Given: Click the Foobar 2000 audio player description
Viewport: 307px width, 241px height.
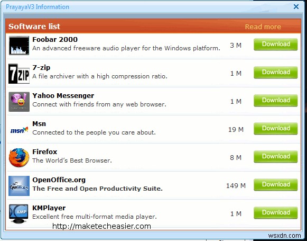Looking at the screenshot, I should pyautogui.click(x=126, y=48).
